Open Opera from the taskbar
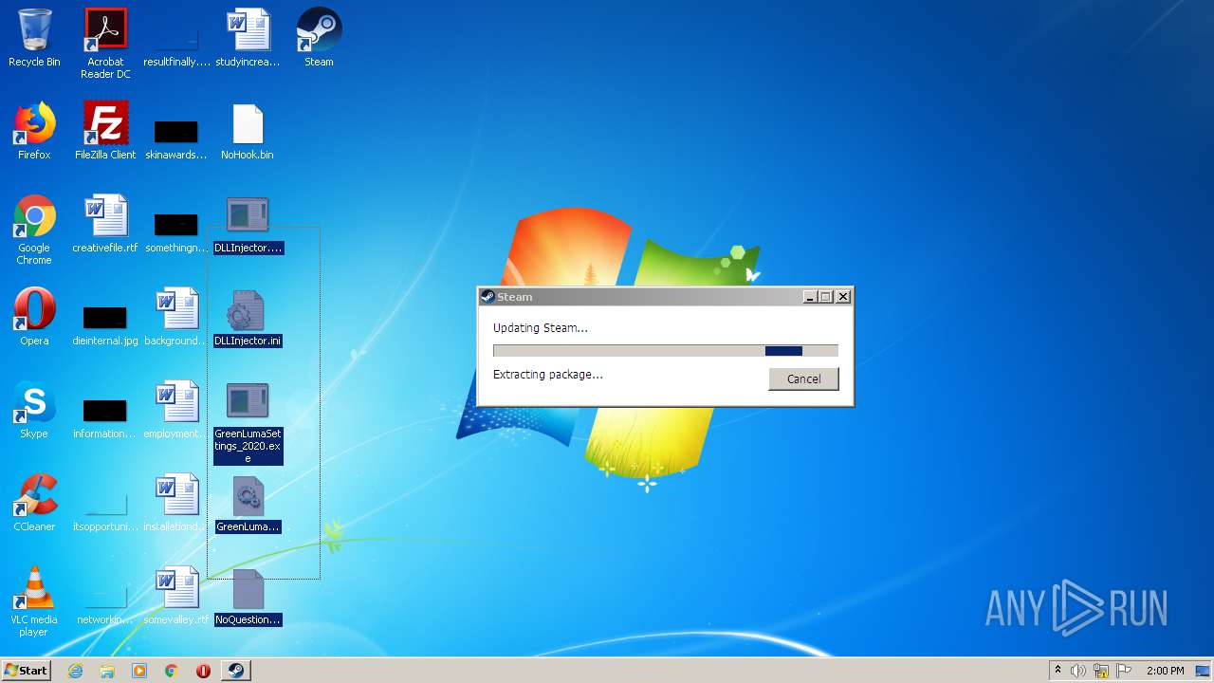The image size is (1214, 683). pyautogui.click(x=203, y=671)
